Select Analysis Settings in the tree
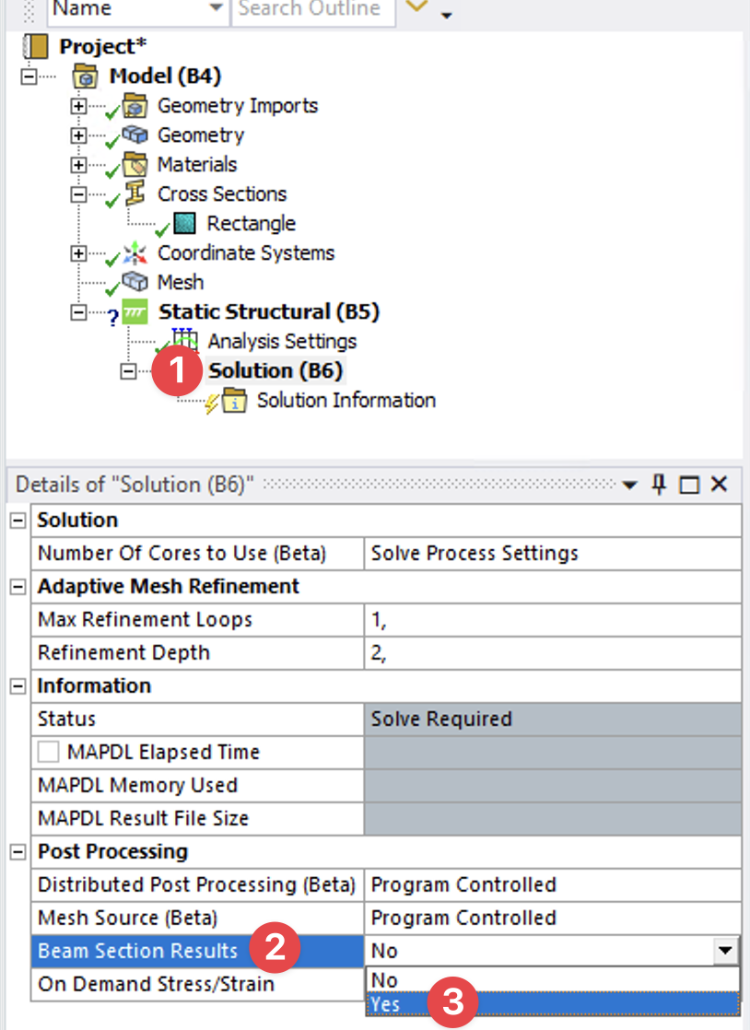This screenshot has width=750, height=1030. pos(282,342)
